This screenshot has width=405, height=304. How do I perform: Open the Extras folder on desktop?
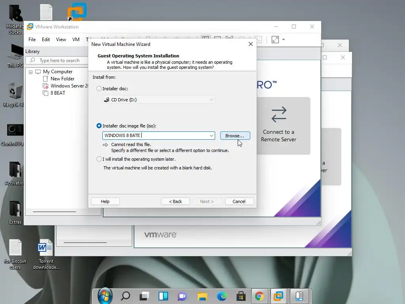(15, 213)
